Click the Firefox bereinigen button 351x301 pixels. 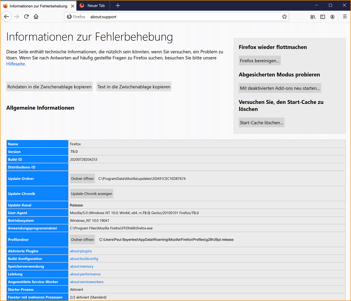(x=260, y=61)
